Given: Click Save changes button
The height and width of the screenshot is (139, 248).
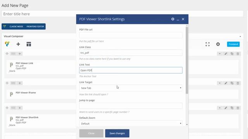Looking at the screenshot, I should coord(117,133).
